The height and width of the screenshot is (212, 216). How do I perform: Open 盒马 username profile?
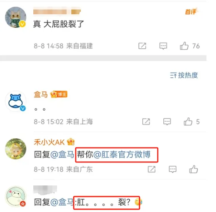tap(41, 94)
